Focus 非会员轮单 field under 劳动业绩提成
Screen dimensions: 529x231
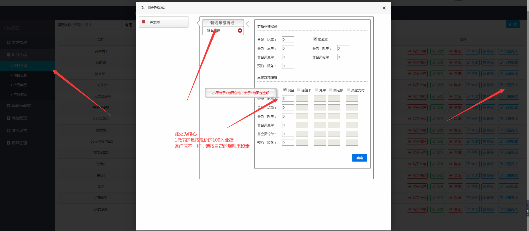[x=343, y=57]
